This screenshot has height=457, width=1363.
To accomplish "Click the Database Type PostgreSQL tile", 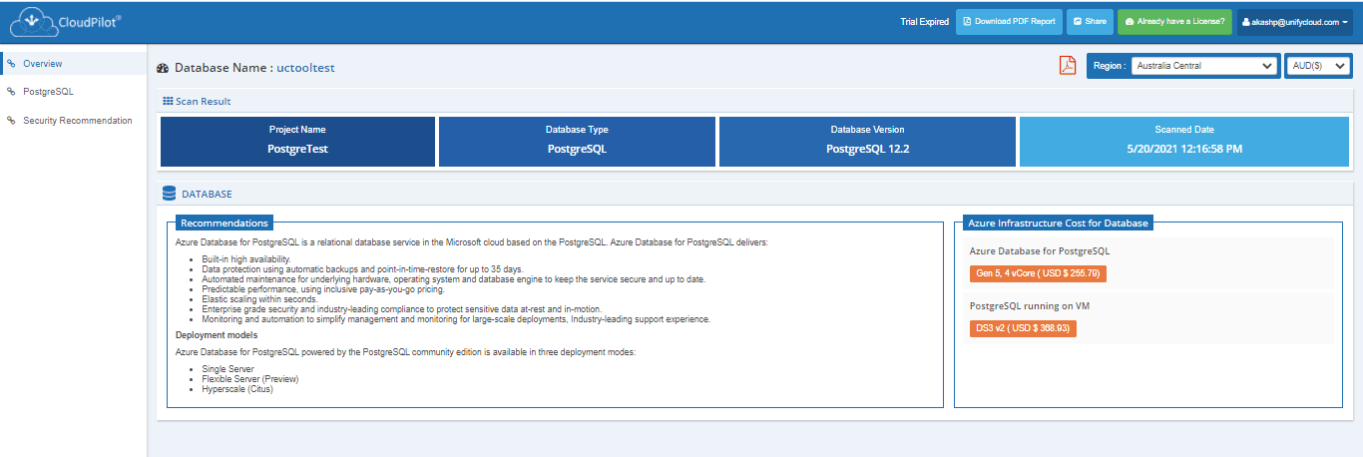I will point(577,141).
